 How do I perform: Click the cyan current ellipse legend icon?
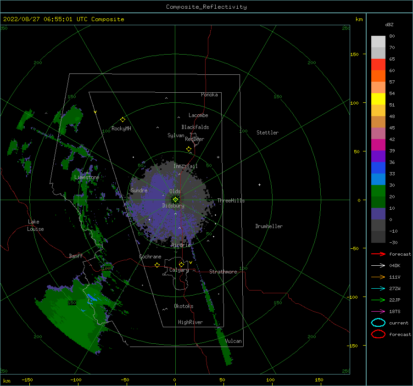click(378, 323)
